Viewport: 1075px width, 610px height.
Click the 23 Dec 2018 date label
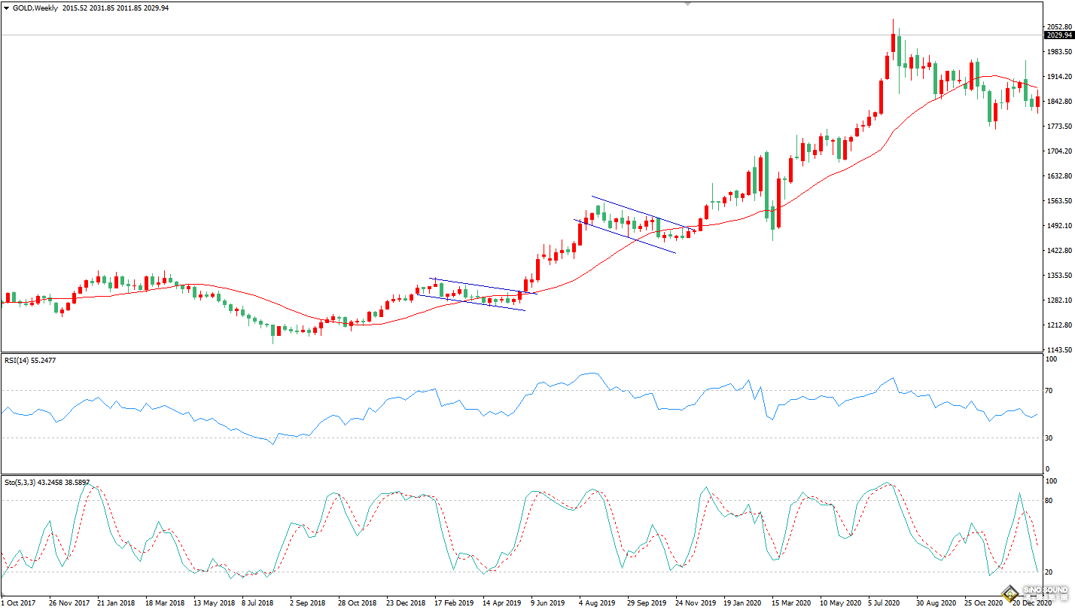pyautogui.click(x=406, y=603)
